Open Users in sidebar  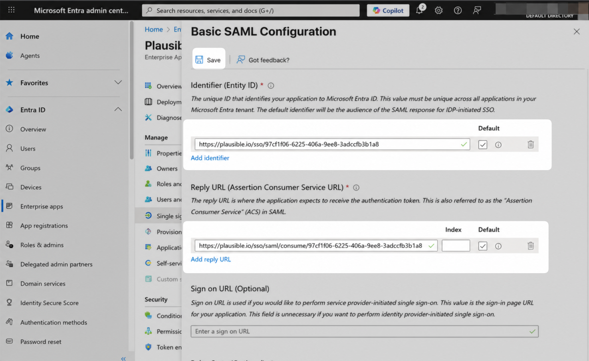click(28, 149)
